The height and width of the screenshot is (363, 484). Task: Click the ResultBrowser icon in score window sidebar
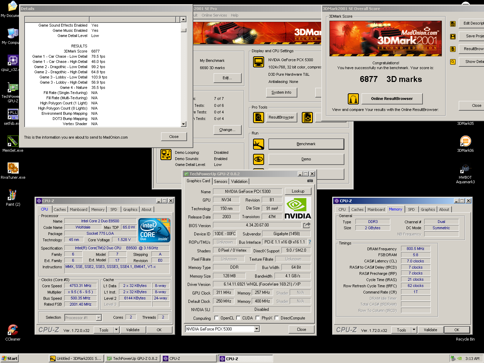453,49
